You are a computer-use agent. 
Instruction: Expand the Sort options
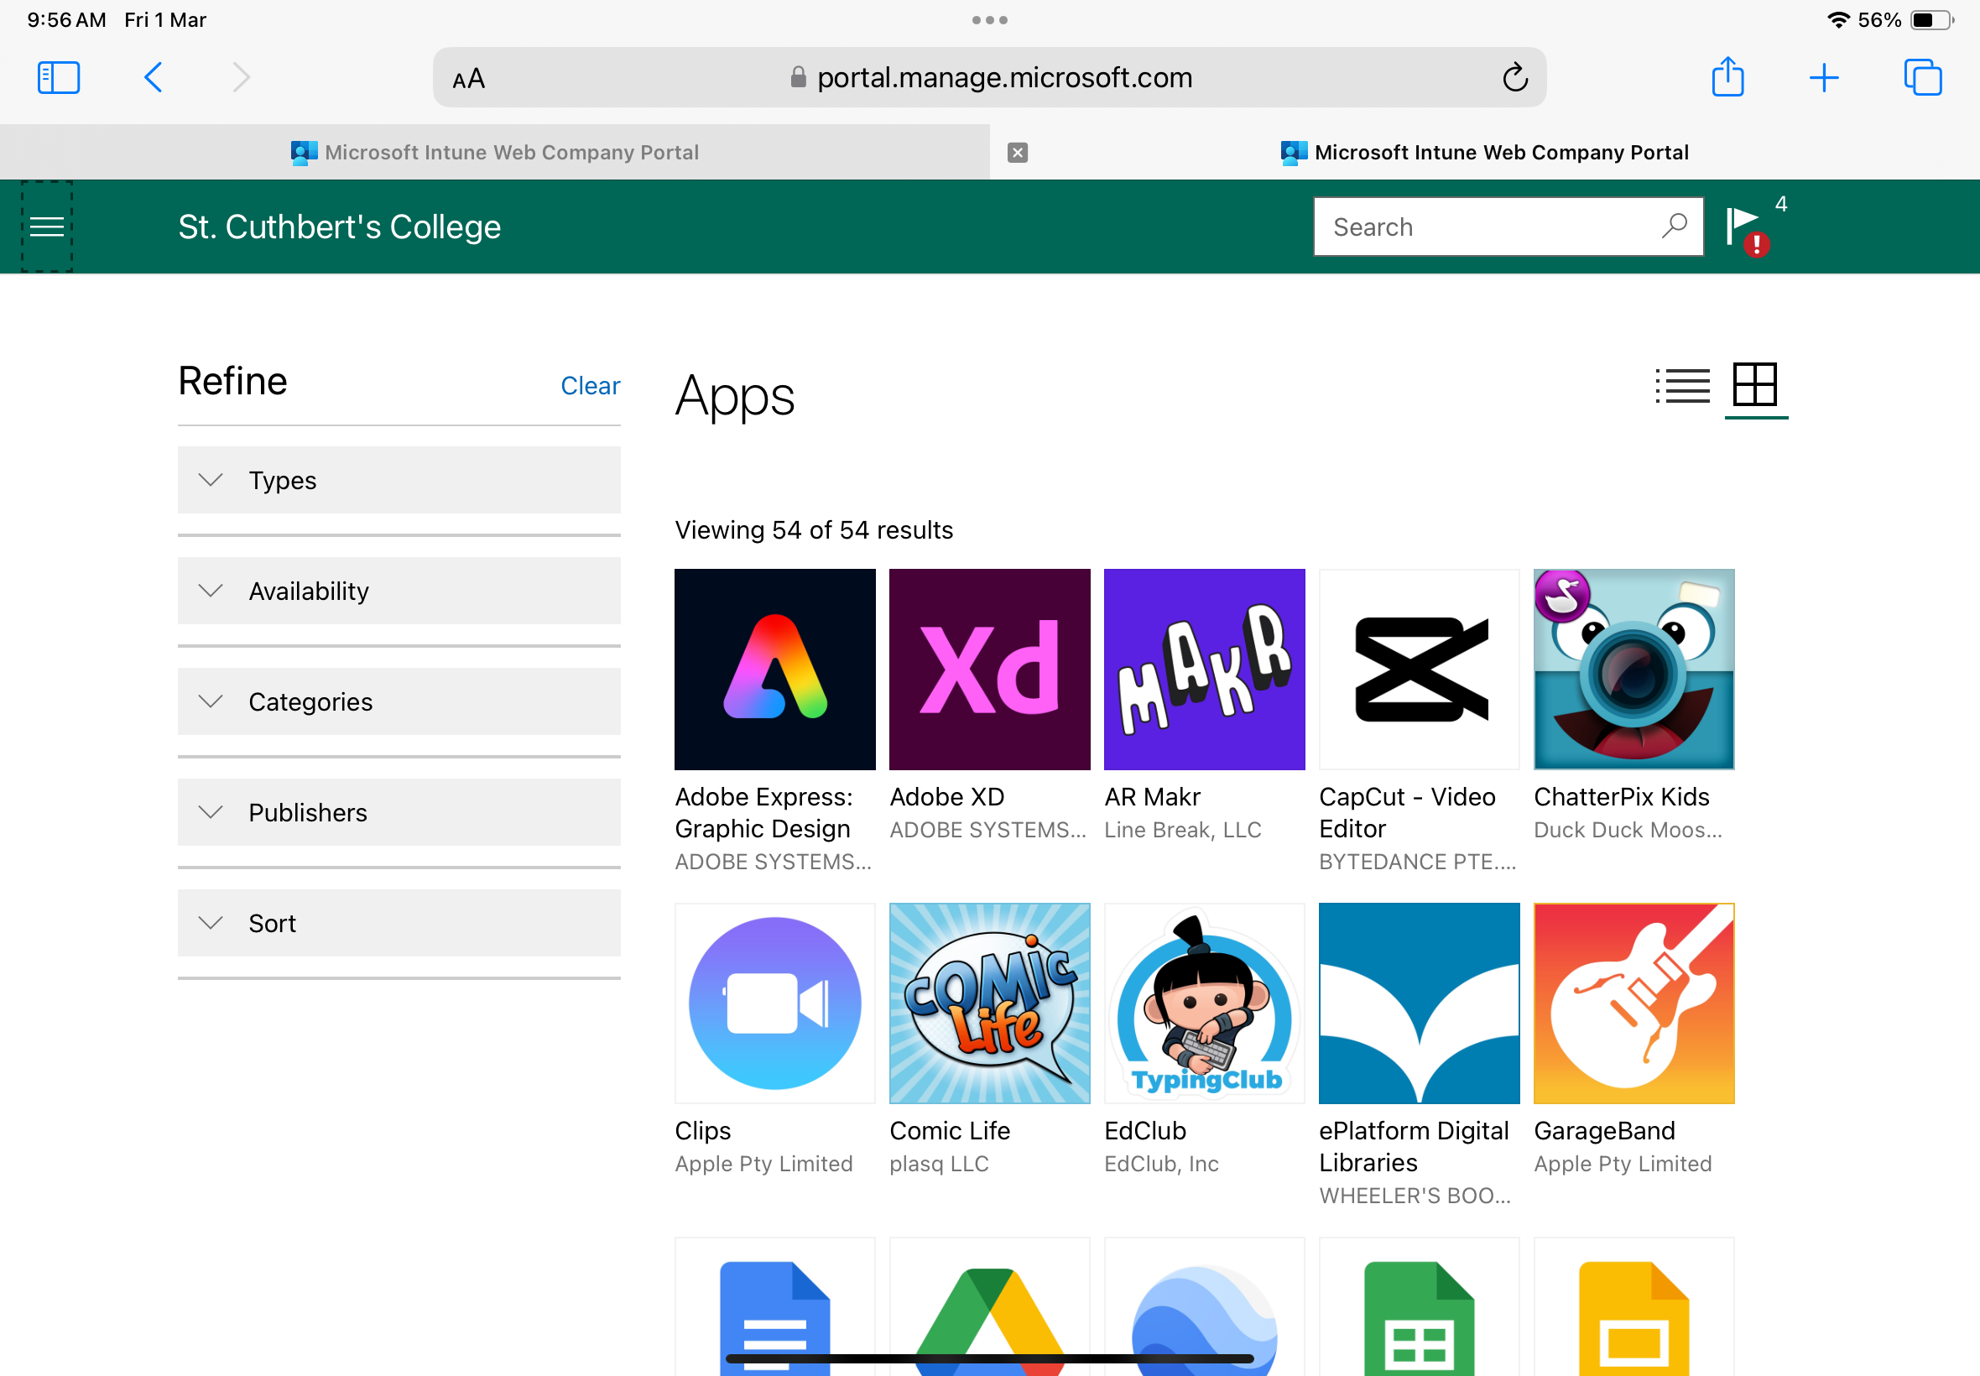point(399,924)
